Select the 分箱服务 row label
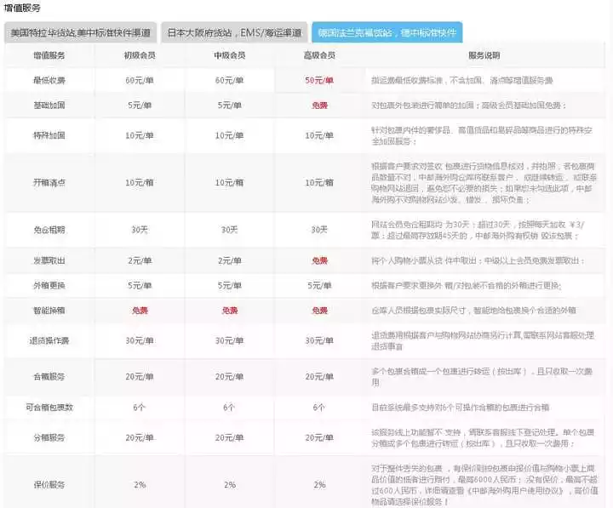The image size is (613, 508). (x=49, y=437)
